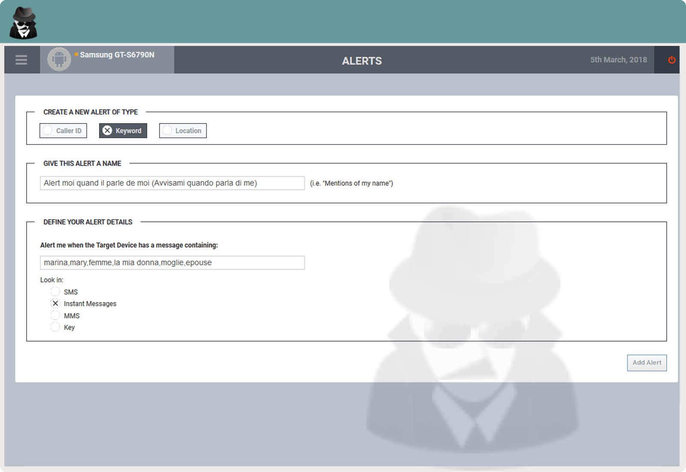This screenshot has height=472, width=686.
Task: Disable the Instant Messages checkbox
Action: 55,303
